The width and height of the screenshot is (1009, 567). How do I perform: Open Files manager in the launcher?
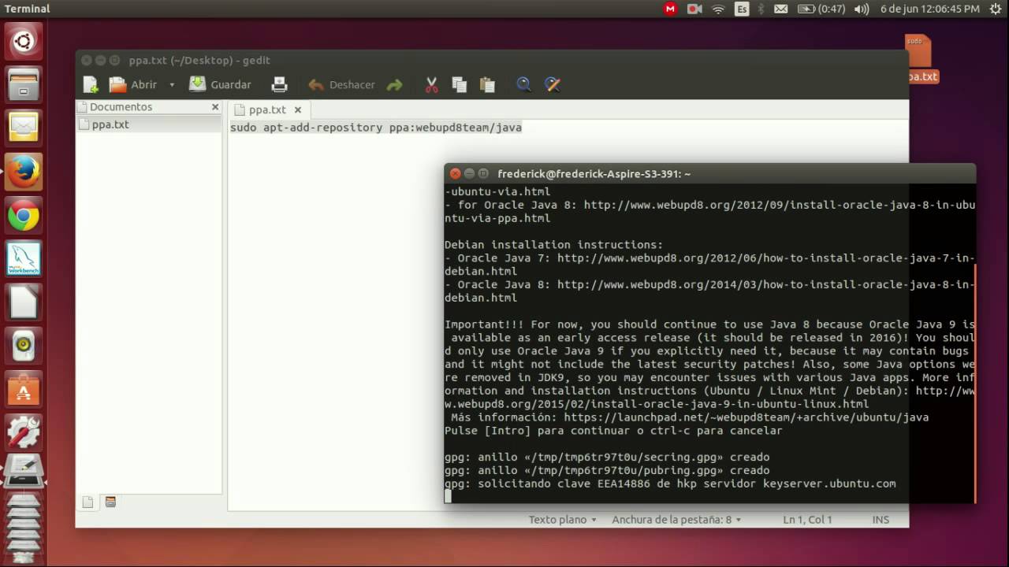pos(23,83)
